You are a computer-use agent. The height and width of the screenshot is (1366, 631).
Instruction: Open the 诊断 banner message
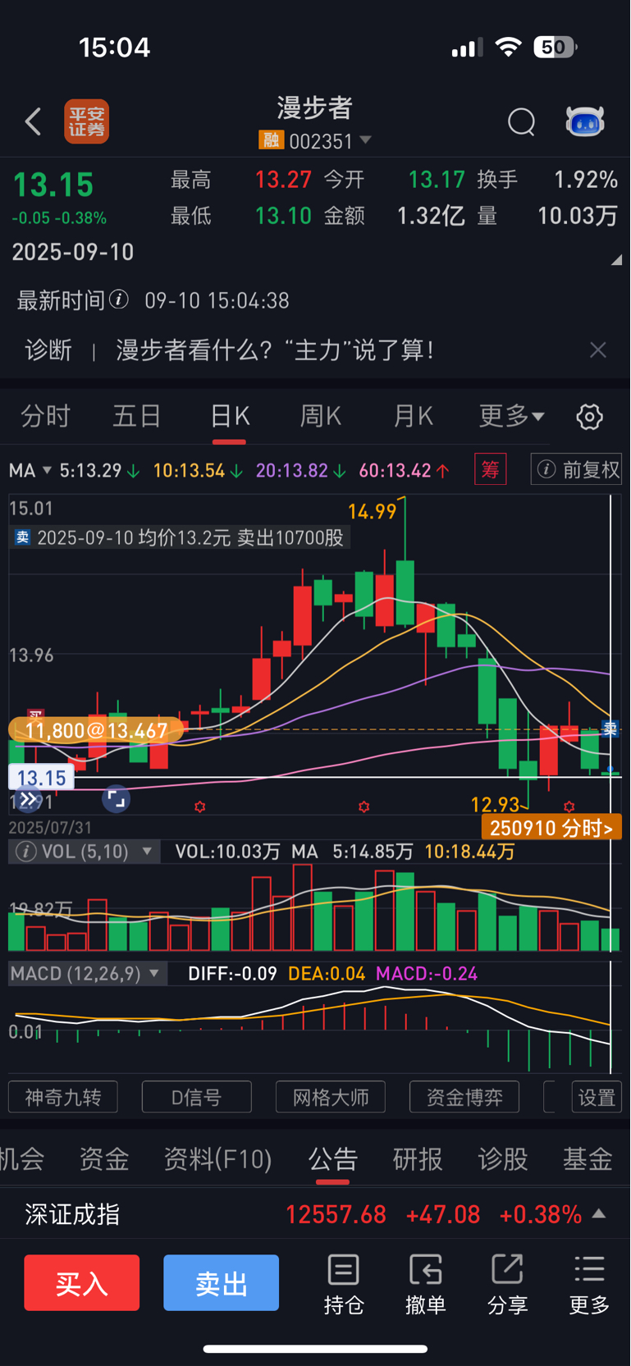275,350
